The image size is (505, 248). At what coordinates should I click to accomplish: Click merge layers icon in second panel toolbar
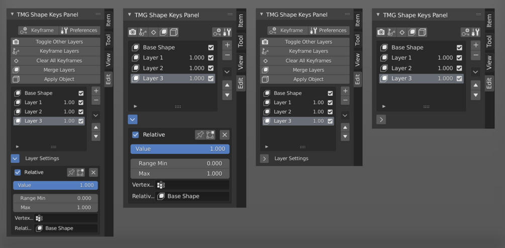pyautogui.click(x=164, y=32)
